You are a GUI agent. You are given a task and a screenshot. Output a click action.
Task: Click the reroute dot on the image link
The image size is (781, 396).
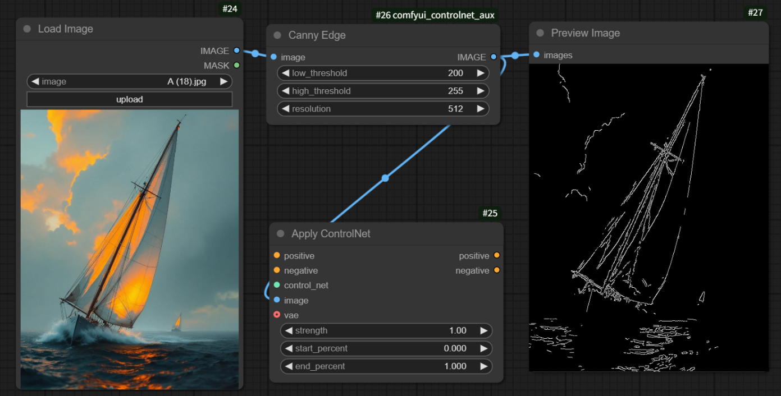point(385,178)
